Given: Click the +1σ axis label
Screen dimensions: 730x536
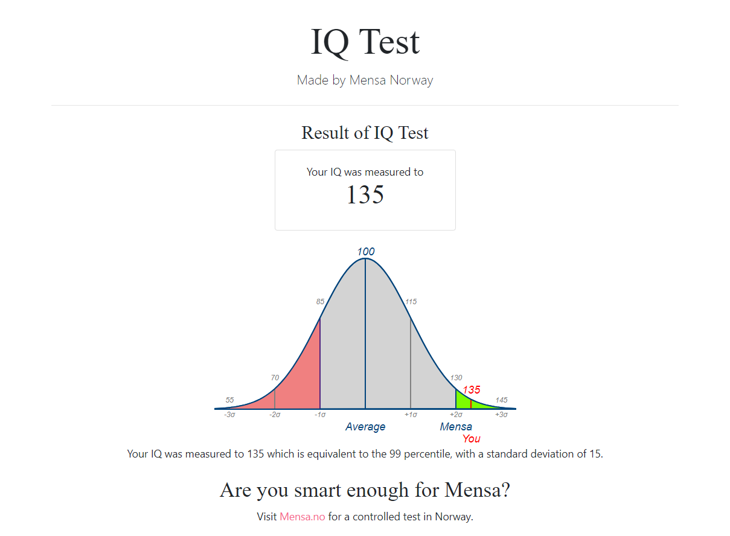Looking at the screenshot, I should 411,415.
